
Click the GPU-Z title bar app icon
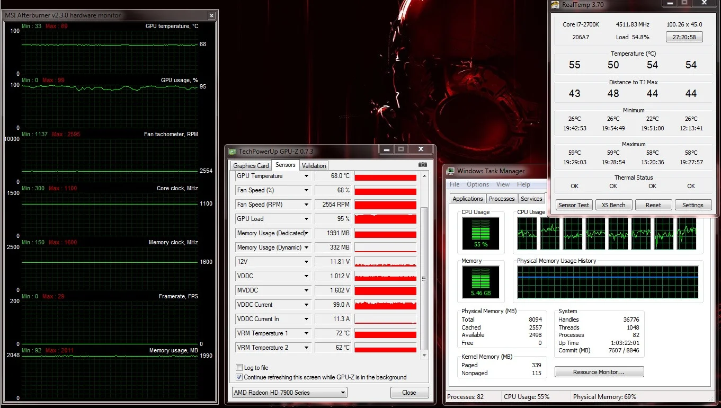[232, 152]
